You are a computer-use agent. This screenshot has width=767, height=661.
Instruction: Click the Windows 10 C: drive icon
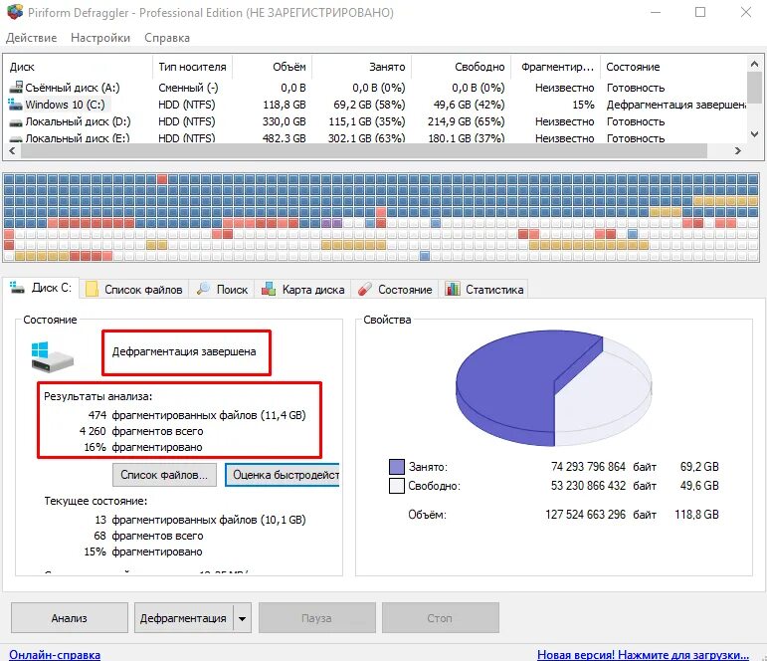coord(16,105)
